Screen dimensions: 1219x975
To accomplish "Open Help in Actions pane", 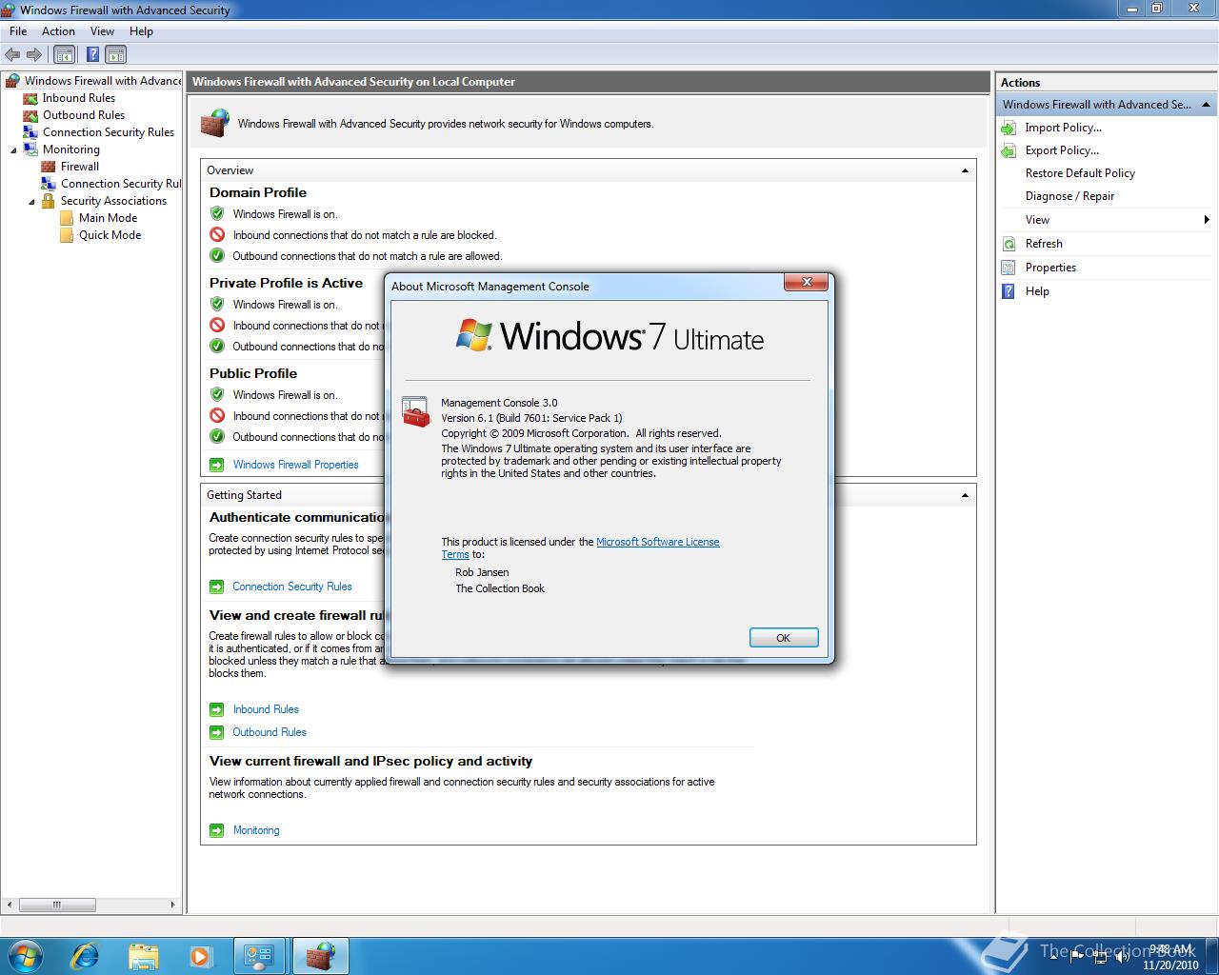I will point(1037,291).
